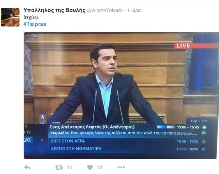
Task: Click the green diamond icon beside 15:00 - 16:45
Action: click(204, 127)
